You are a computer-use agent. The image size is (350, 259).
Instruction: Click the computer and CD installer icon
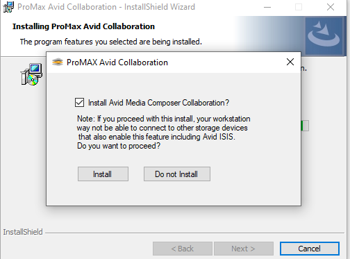coord(32,74)
